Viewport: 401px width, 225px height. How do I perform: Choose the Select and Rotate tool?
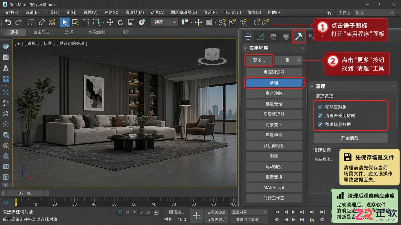click(121, 22)
